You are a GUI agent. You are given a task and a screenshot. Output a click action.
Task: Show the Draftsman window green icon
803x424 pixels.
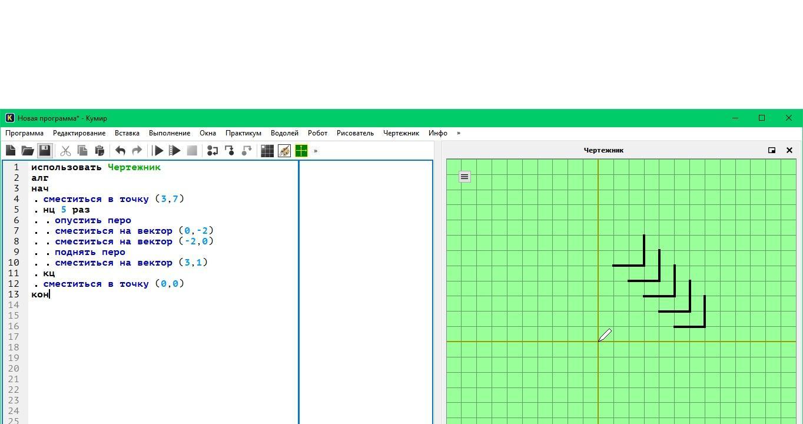(x=301, y=151)
